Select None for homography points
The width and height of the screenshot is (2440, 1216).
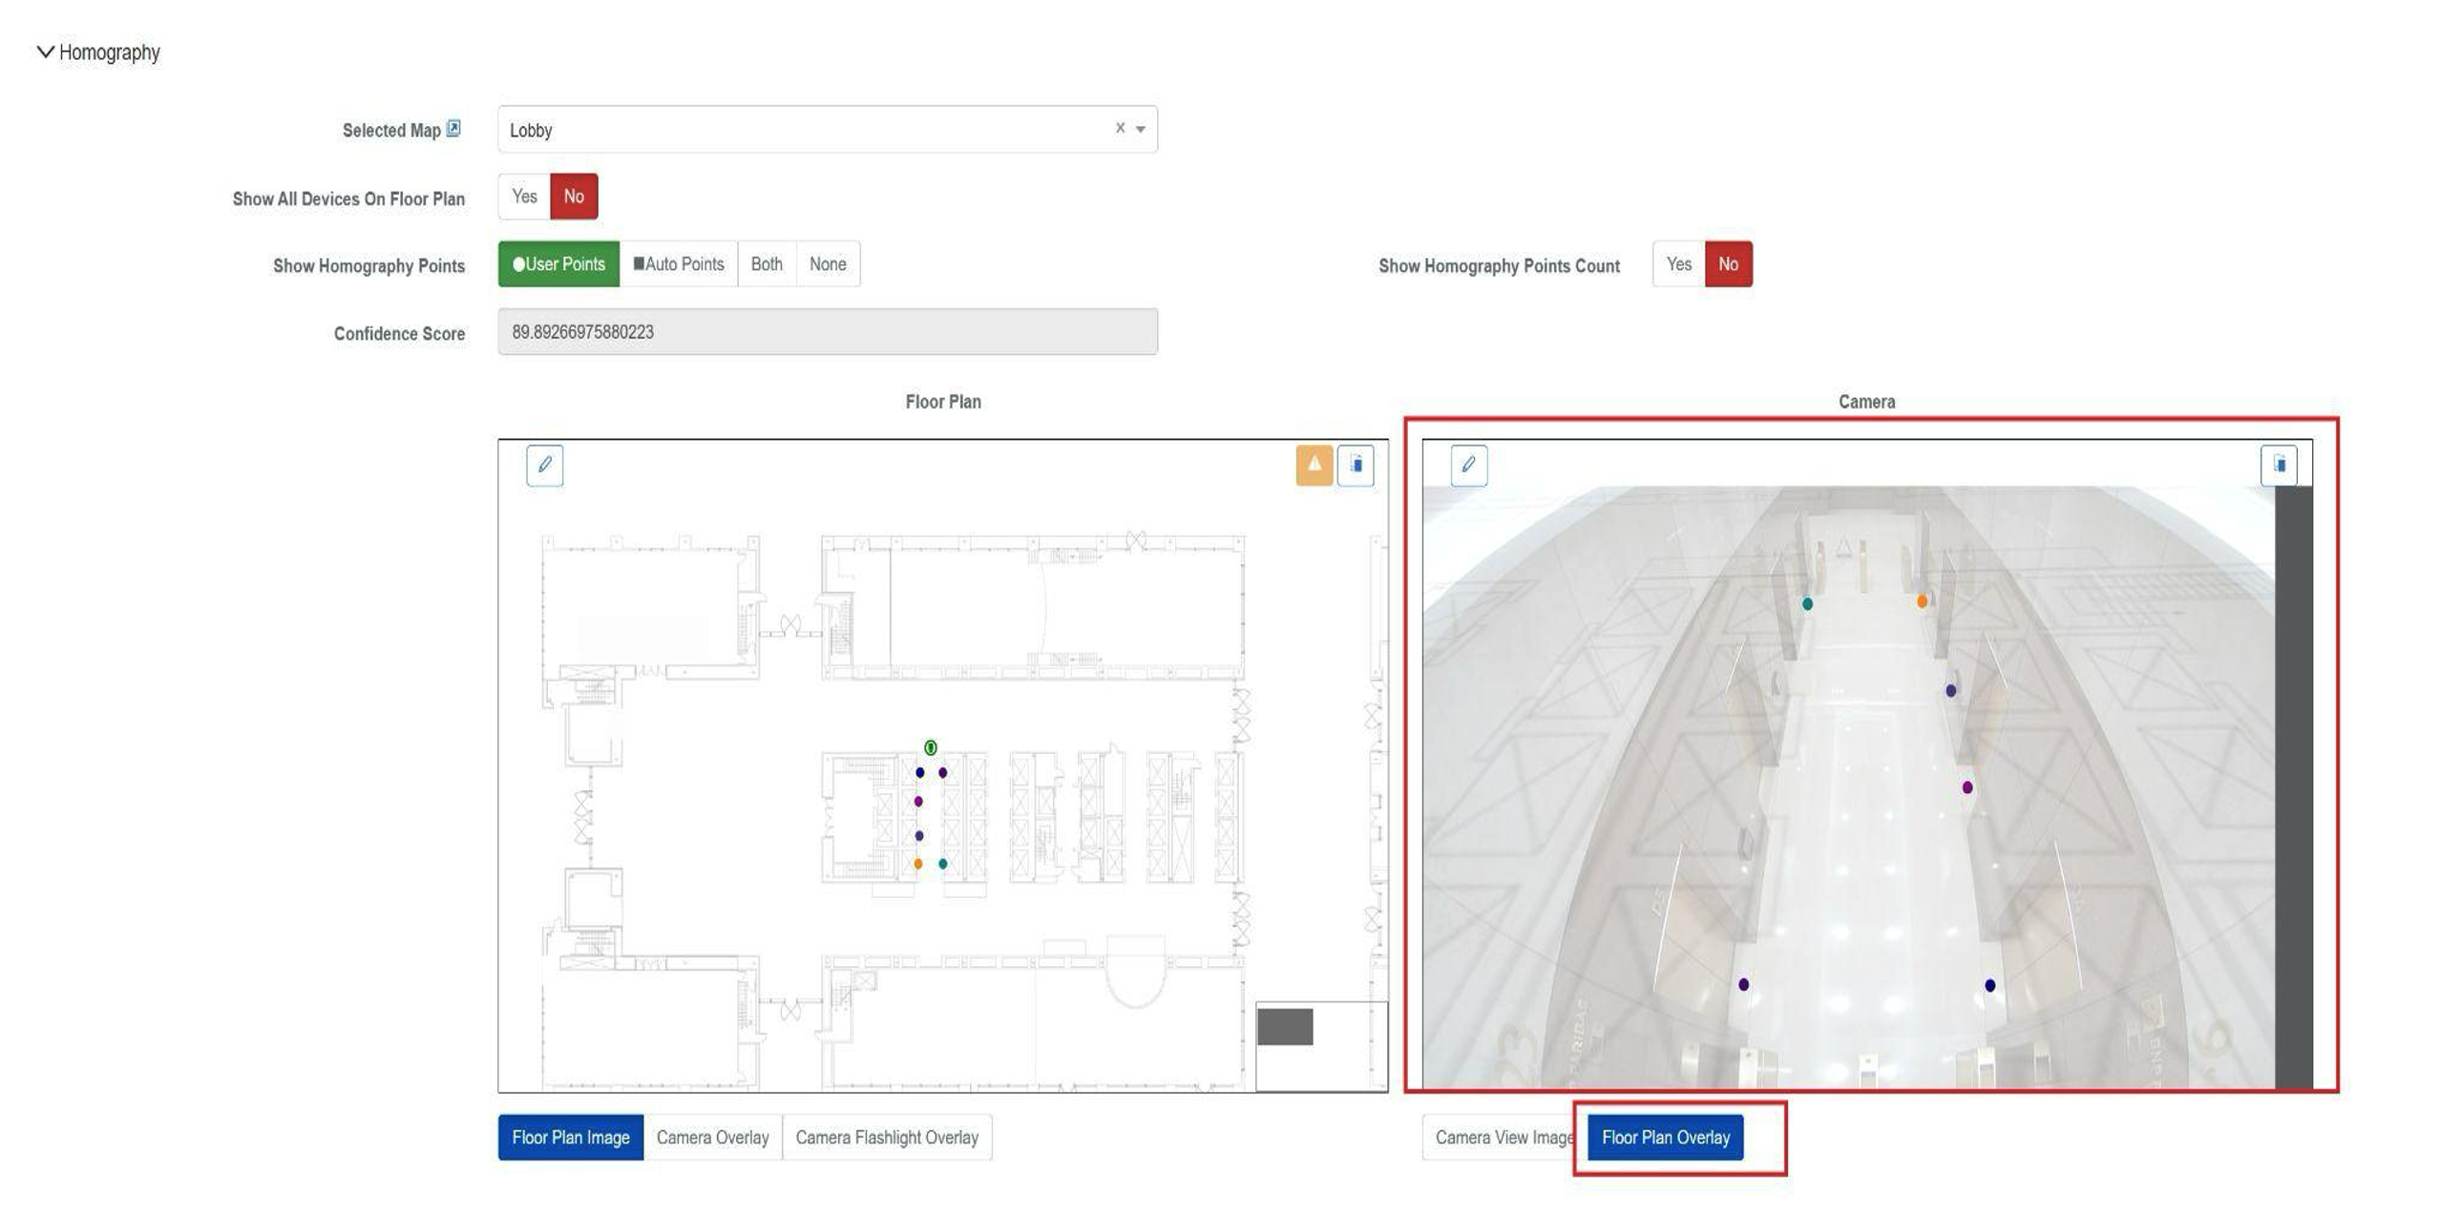pyautogui.click(x=827, y=264)
